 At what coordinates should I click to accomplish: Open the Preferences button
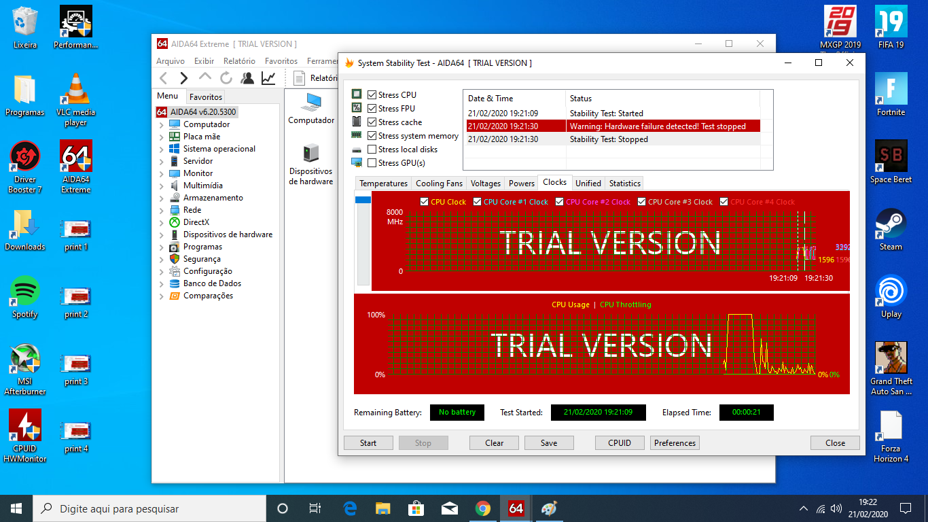pyautogui.click(x=675, y=443)
